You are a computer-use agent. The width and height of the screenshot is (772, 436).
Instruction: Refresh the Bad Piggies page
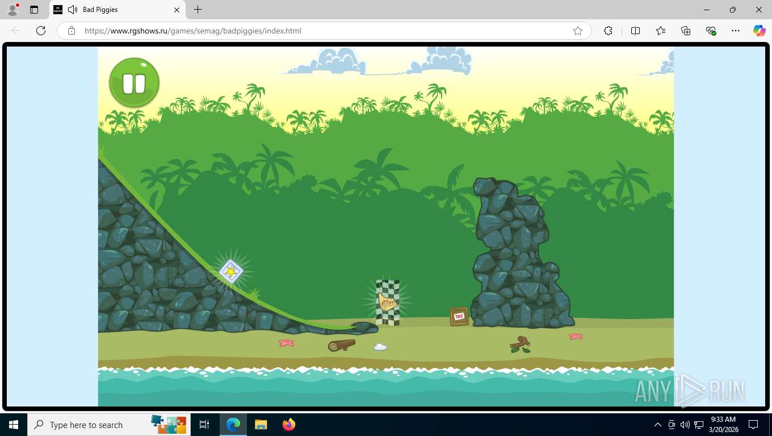pyautogui.click(x=41, y=31)
